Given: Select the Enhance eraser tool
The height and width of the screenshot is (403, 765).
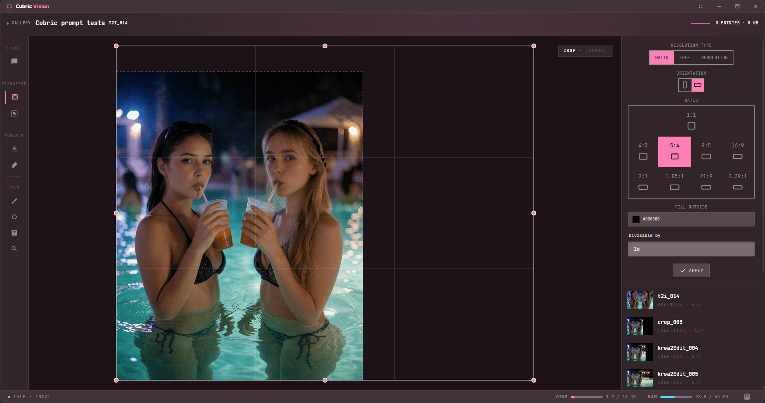Looking at the screenshot, I should pyautogui.click(x=14, y=165).
